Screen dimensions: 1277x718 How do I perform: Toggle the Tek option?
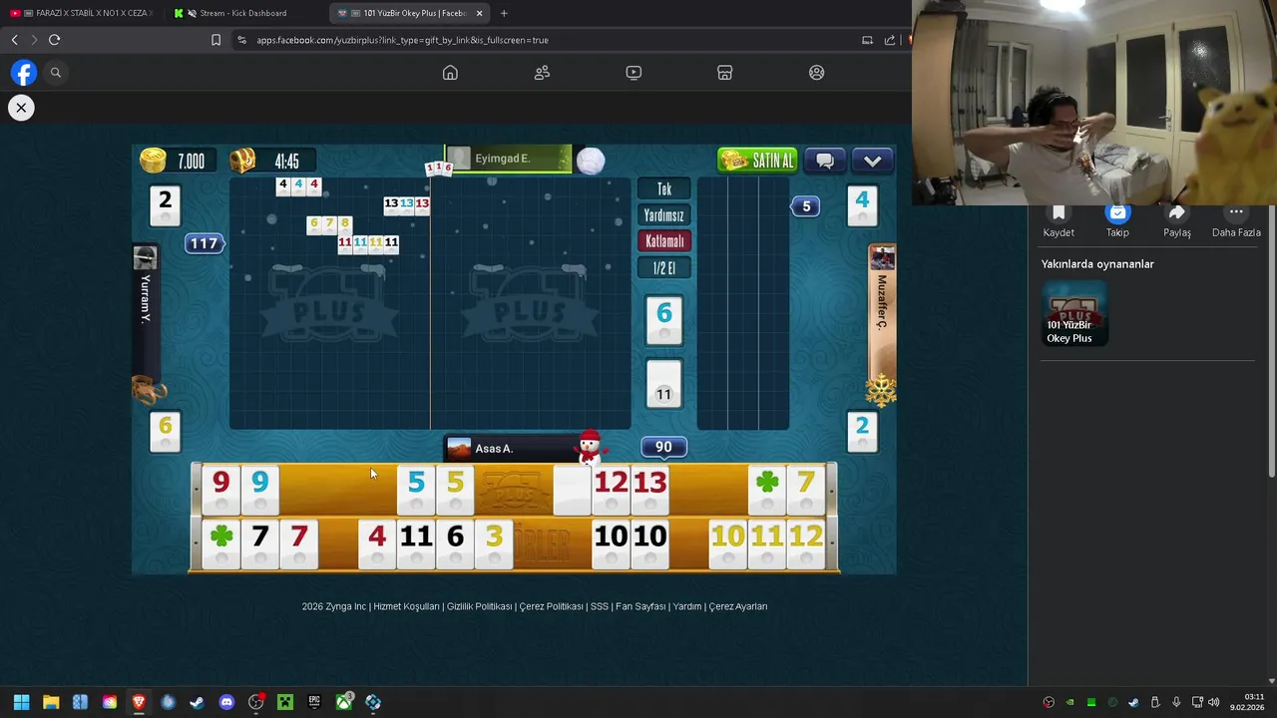[664, 189]
